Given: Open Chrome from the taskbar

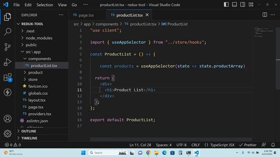Looking at the screenshot, I should [148, 153].
